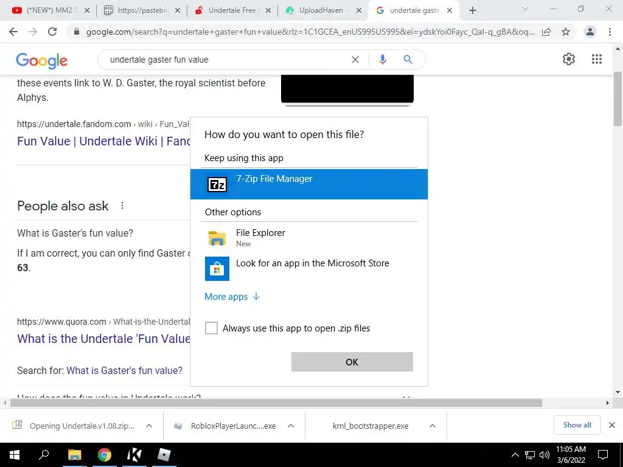Share this page icon in address bar
This screenshot has height=467, width=623.
point(546,32)
